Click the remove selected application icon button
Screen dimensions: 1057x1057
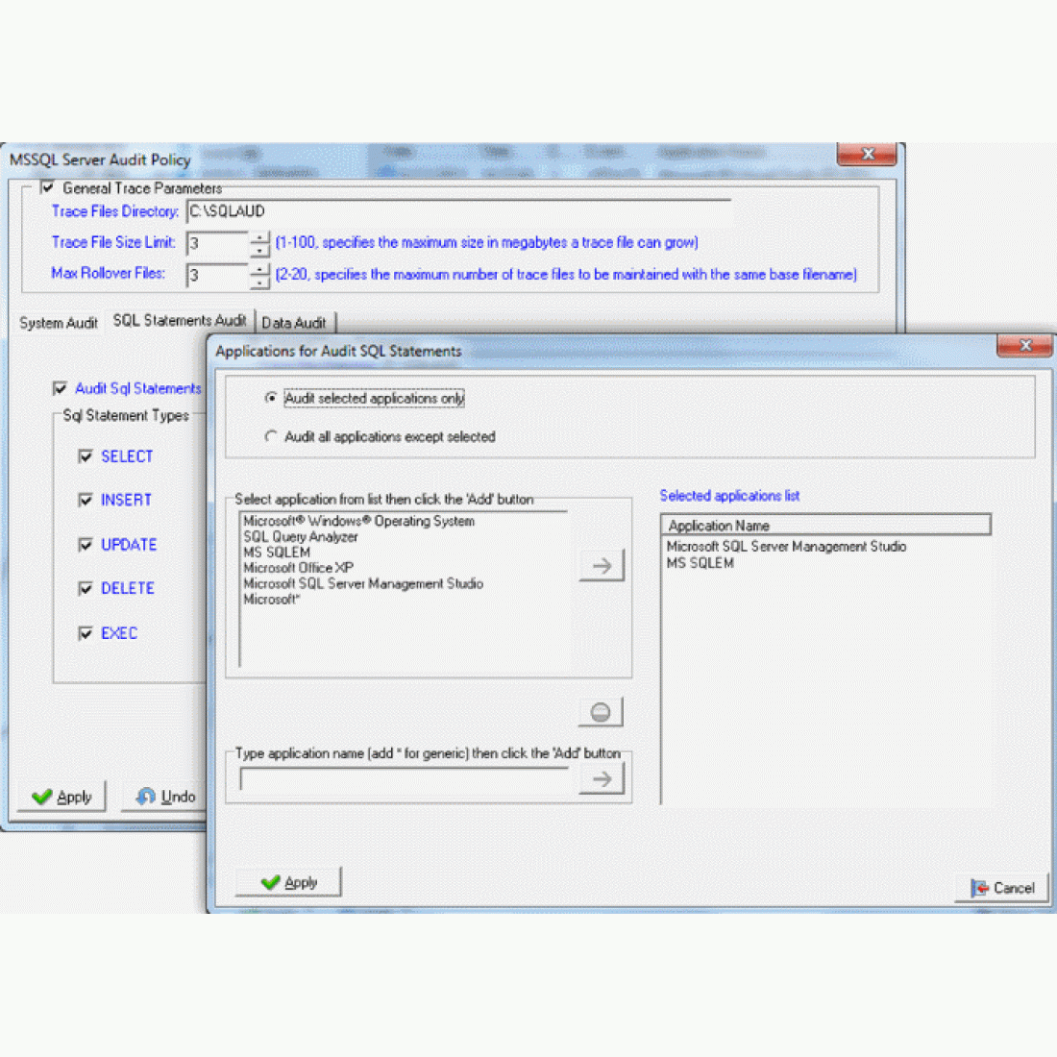[x=601, y=712]
